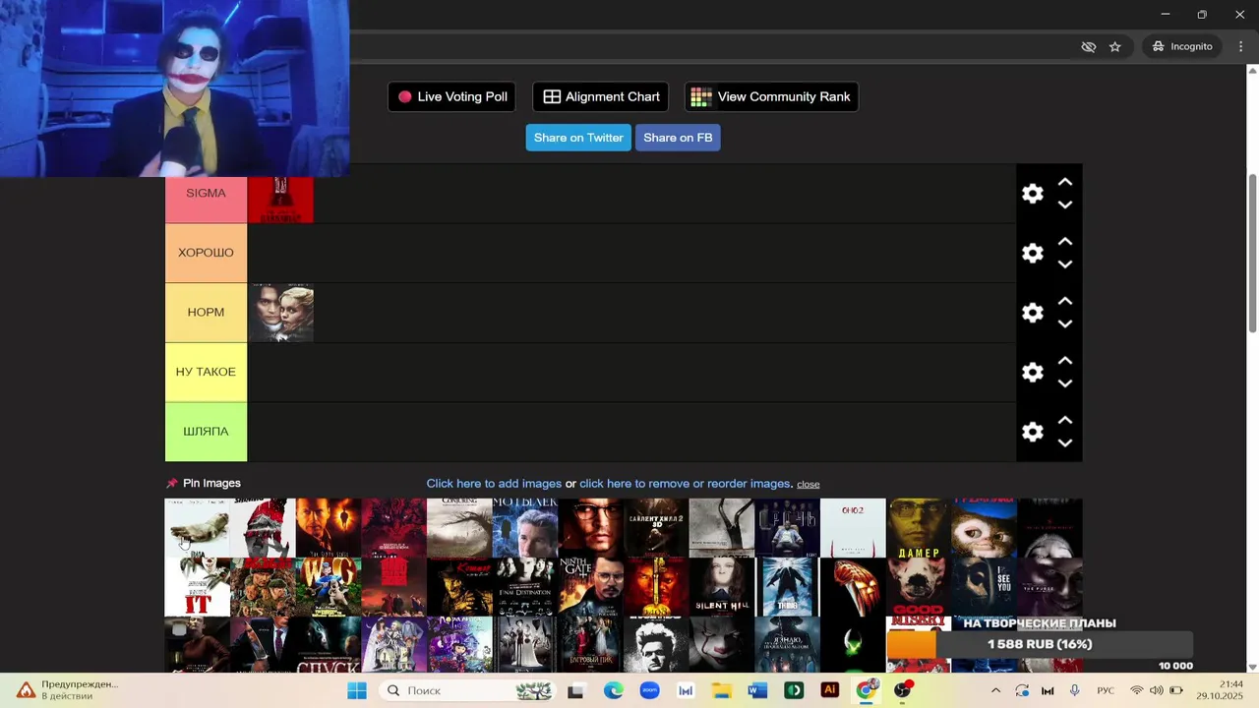Select the НОРМ tier label
The height and width of the screenshot is (708, 1259).
206,313
